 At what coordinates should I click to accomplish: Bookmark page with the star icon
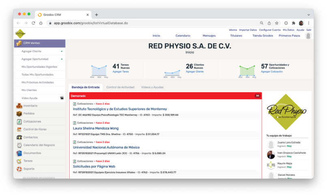coord(277,23)
